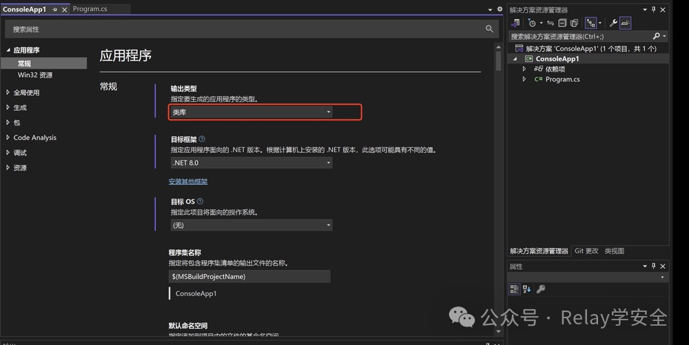
Task: Switch to the 类视图 tab
Action: coord(615,251)
